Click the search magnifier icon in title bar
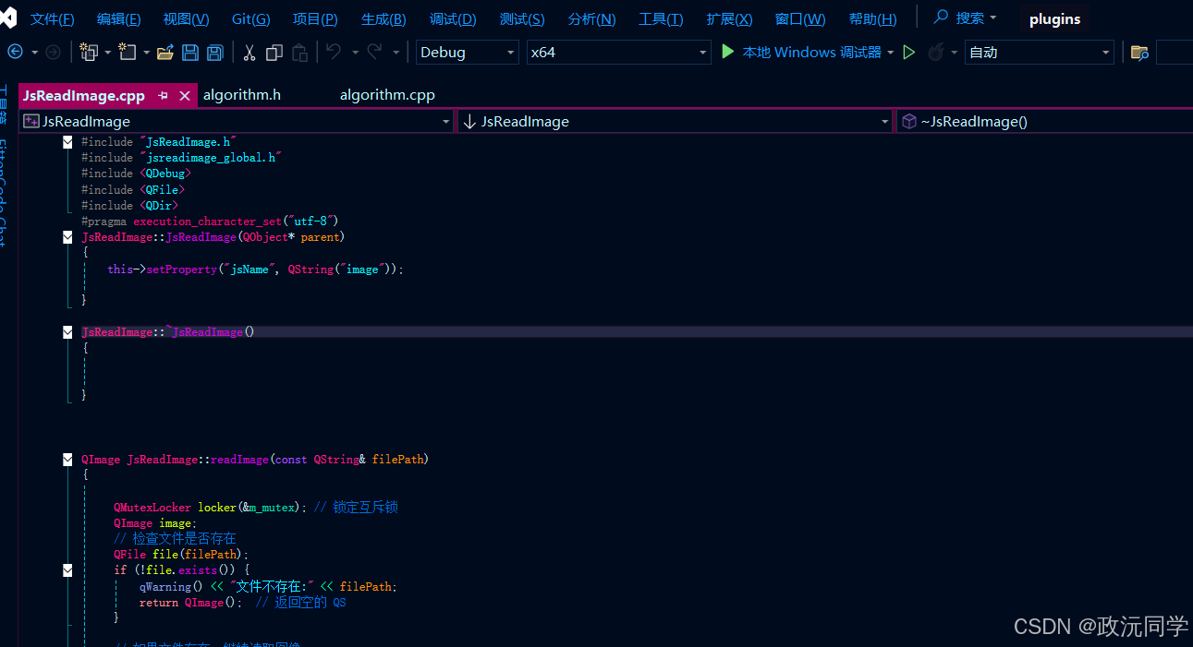Image resolution: width=1193 pixels, height=647 pixels. coord(942,18)
